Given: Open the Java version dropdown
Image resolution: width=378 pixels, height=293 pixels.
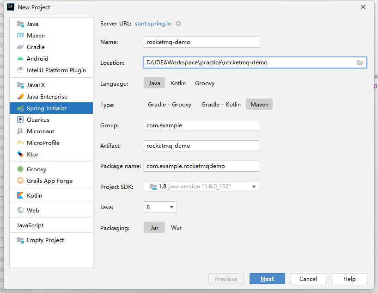Looking at the screenshot, I should pos(160,207).
